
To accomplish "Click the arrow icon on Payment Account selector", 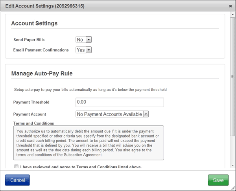I will [146, 114].
